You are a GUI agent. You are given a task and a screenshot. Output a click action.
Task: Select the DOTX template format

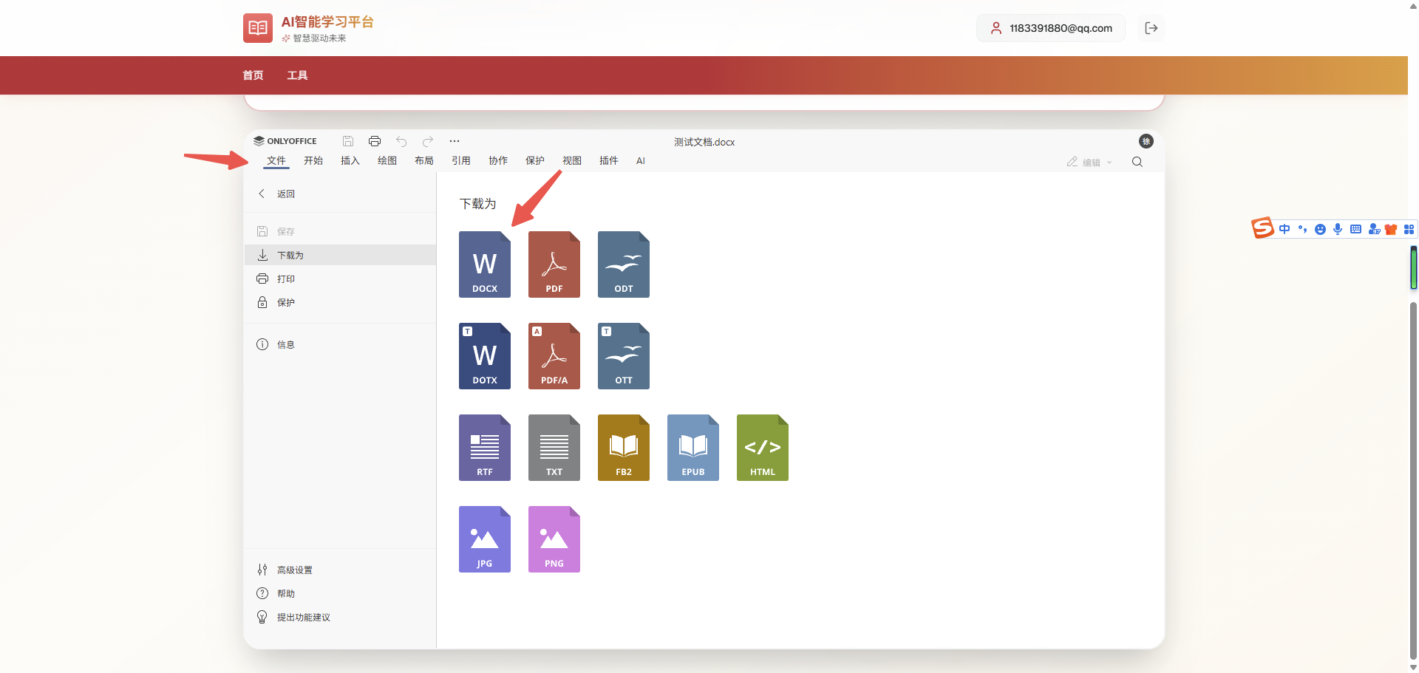coord(485,356)
